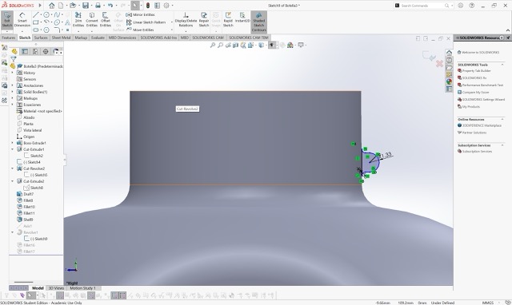This screenshot has height=305, width=512.
Task: Collapse the Cut-Extrude2 feature
Action: (x=13, y=181)
